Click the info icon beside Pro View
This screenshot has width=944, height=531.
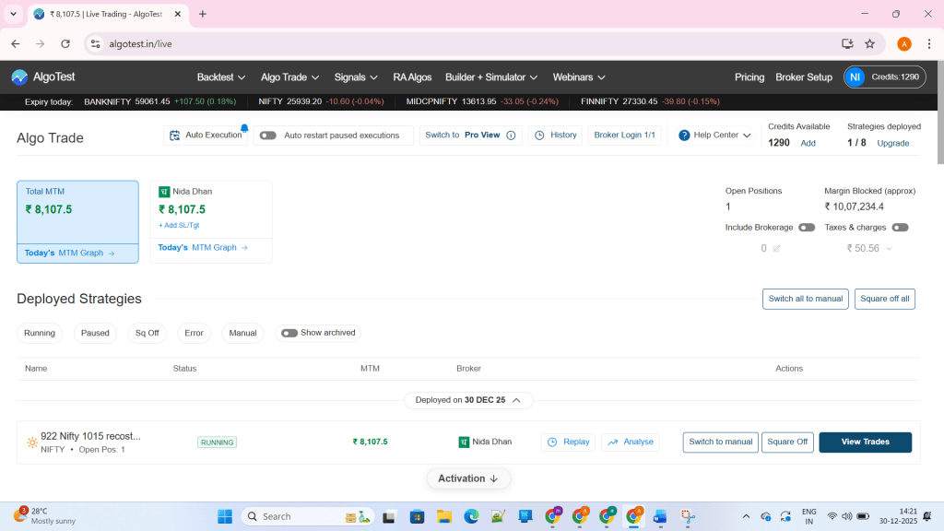pyautogui.click(x=511, y=136)
